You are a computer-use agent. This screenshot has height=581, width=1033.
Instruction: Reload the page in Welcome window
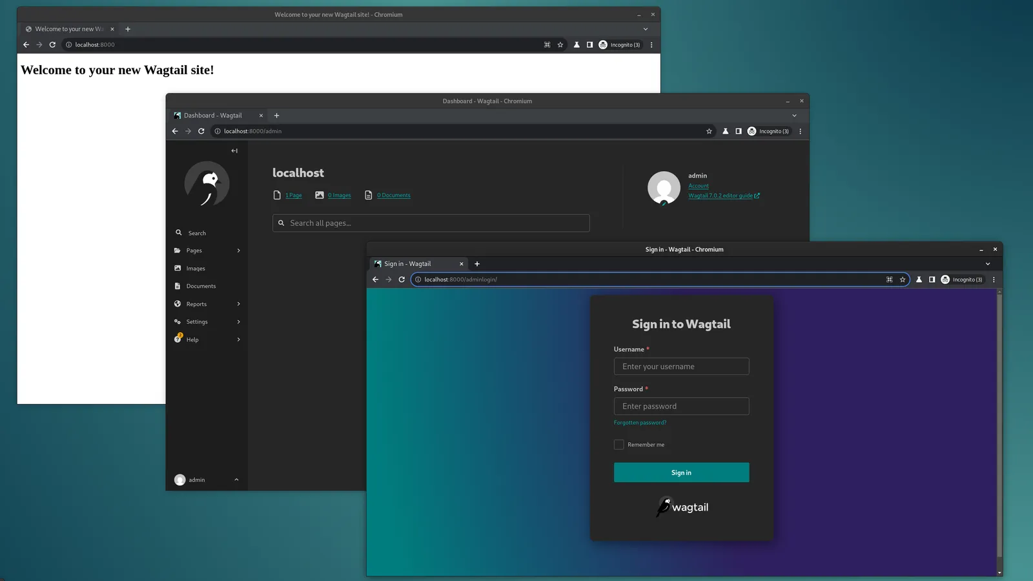coord(52,45)
